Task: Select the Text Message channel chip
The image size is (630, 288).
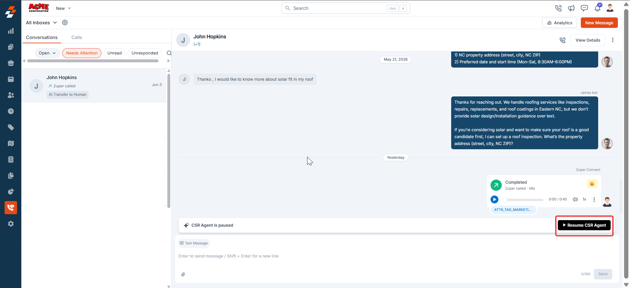Action: click(194, 243)
